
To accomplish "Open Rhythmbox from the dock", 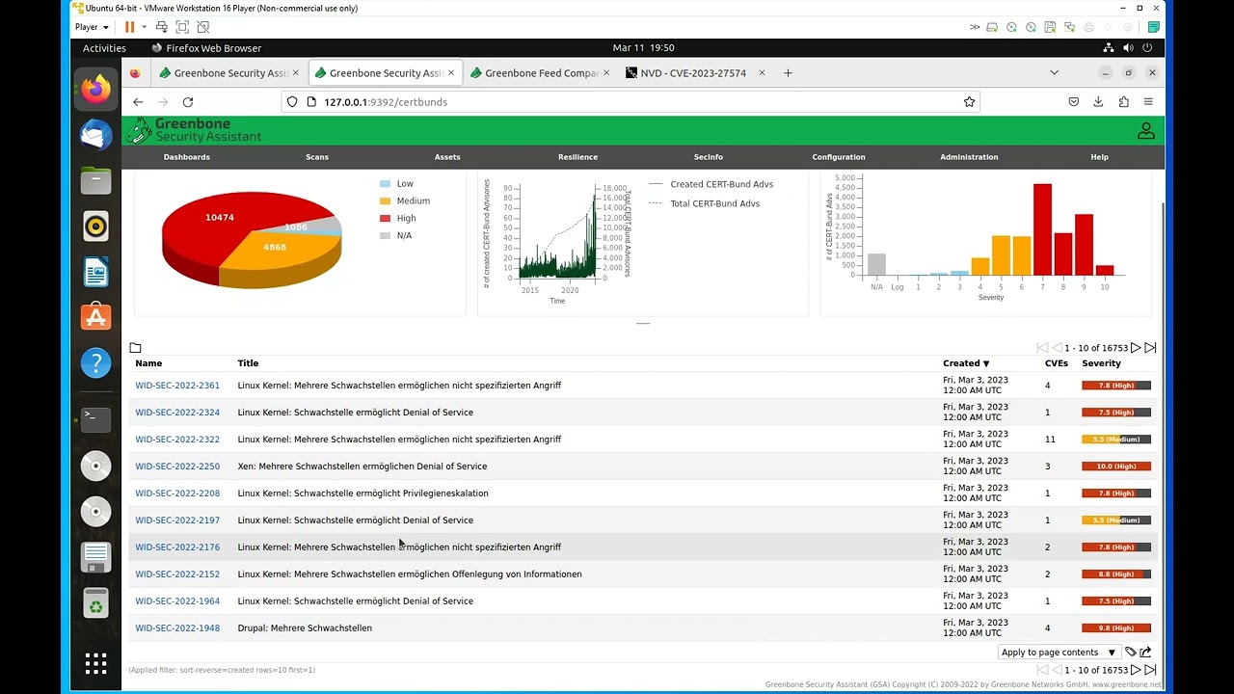I will pyautogui.click(x=95, y=227).
